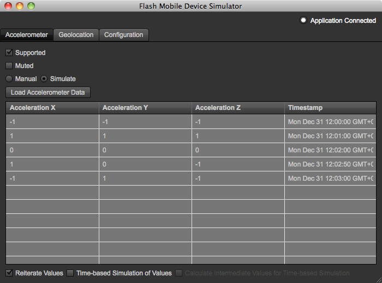This screenshot has width=382, height=283.
Task: Select the first row with timestamp 12:00:00
Action: point(191,122)
